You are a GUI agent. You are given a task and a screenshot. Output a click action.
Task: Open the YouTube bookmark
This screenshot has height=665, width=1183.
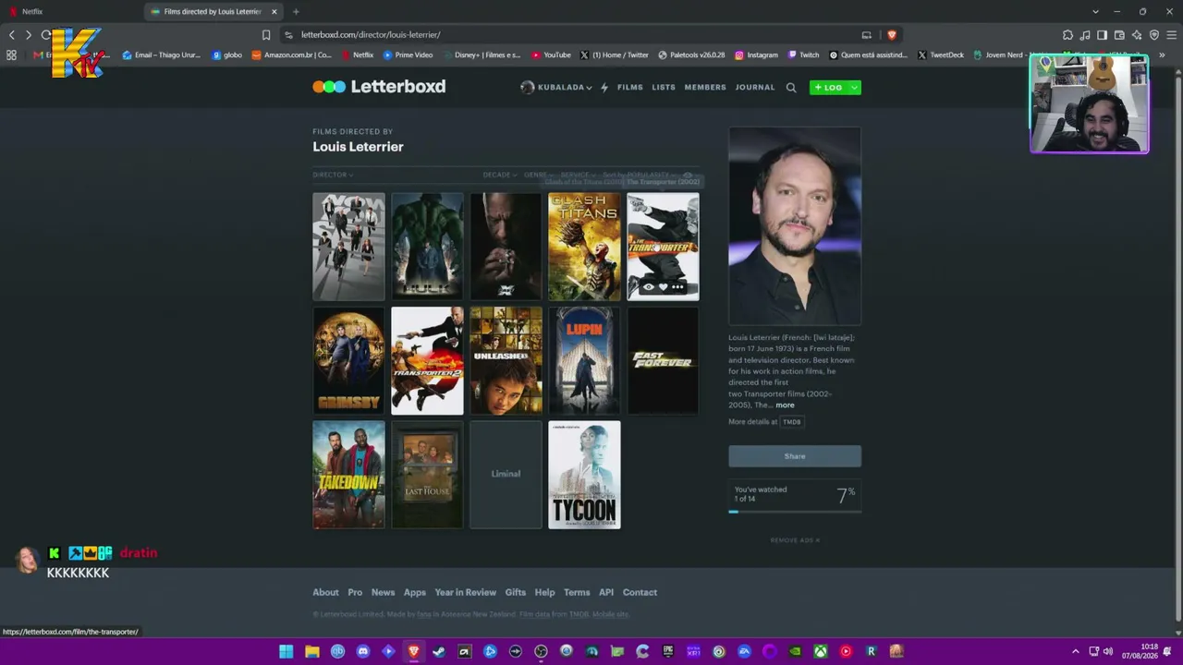(x=551, y=55)
